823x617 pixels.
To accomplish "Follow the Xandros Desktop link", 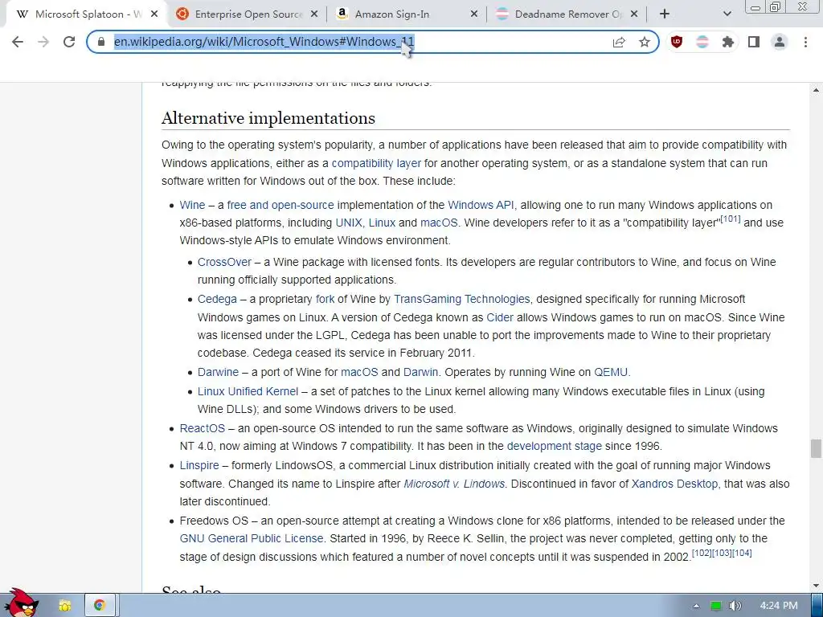I will pyautogui.click(x=674, y=484).
